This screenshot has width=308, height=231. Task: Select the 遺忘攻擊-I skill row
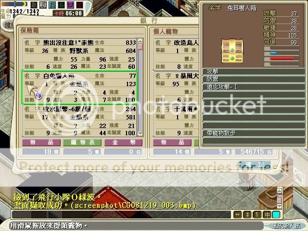253,87
